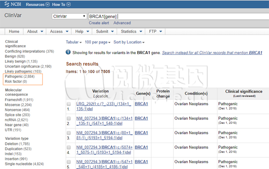The image size is (269, 169).
Task: Open variant c.(5074+1_5075-1)_(5193+1_5194-1)del
Action: (104, 150)
